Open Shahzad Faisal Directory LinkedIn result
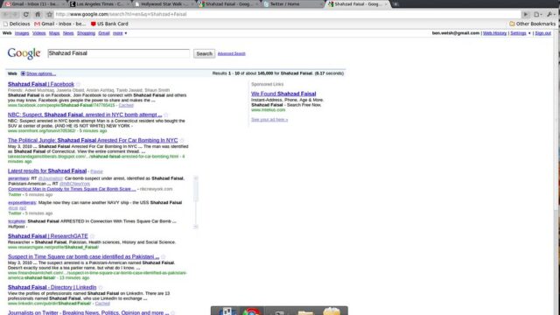The height and width of the screenshot is (315, 560). click(x=52, y=288)
